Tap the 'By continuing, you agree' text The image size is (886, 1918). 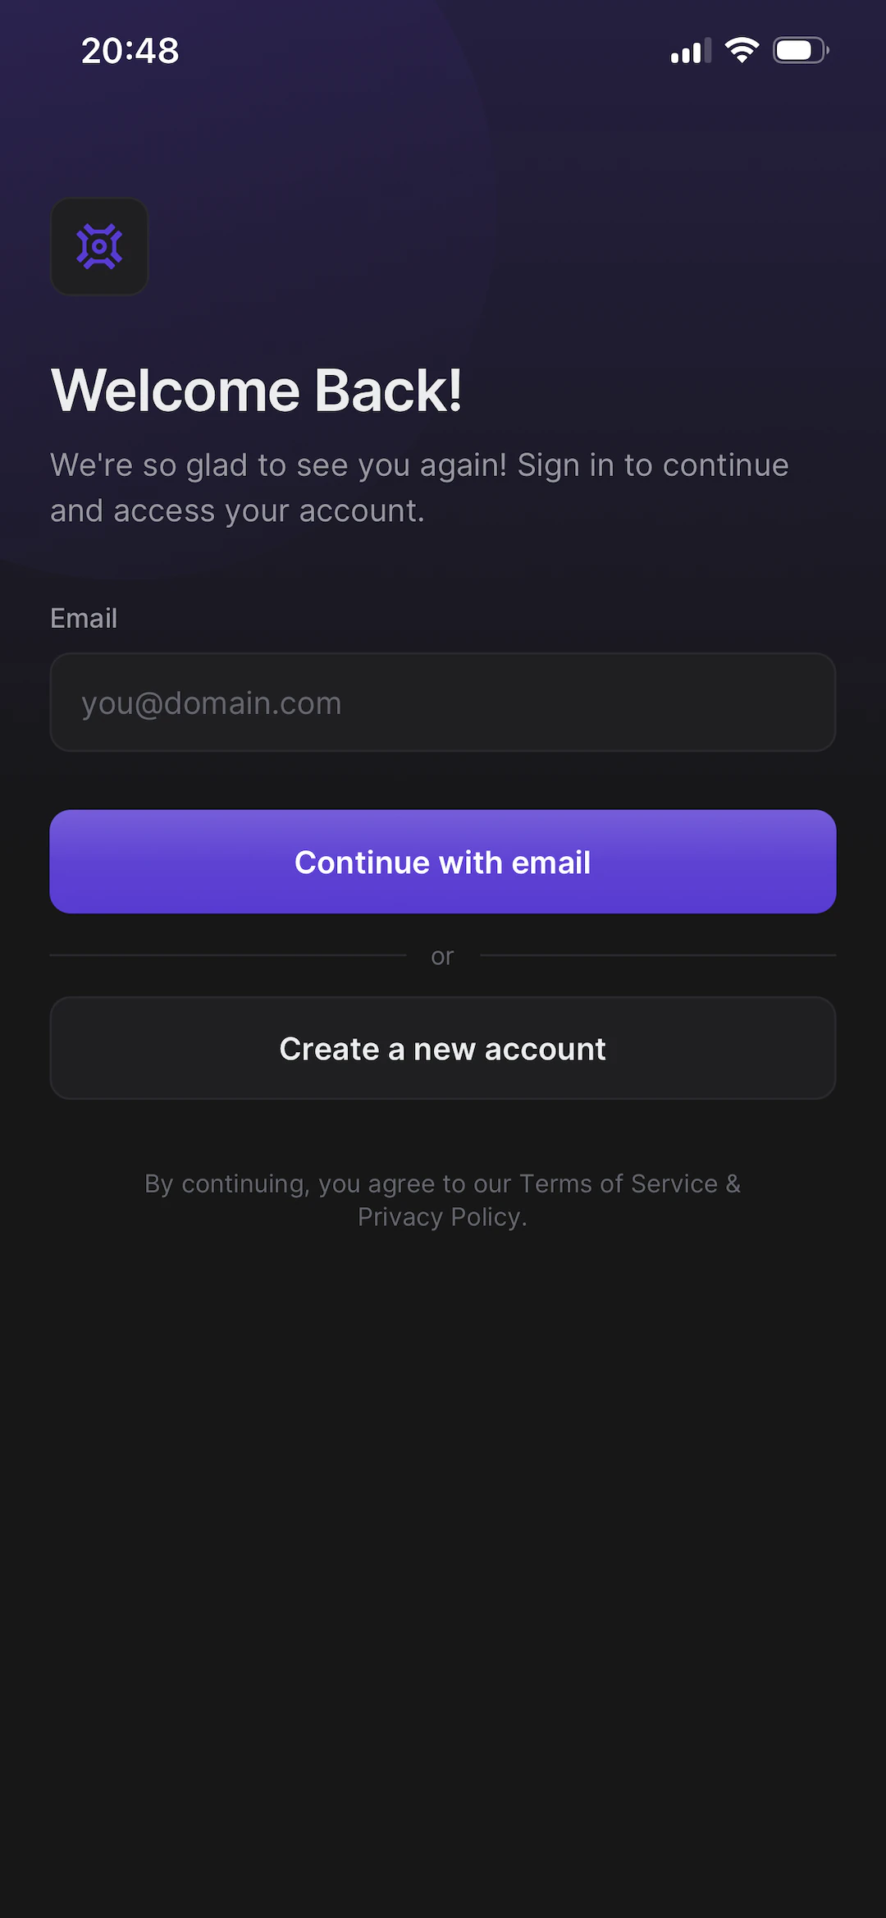coord(443,1200)
